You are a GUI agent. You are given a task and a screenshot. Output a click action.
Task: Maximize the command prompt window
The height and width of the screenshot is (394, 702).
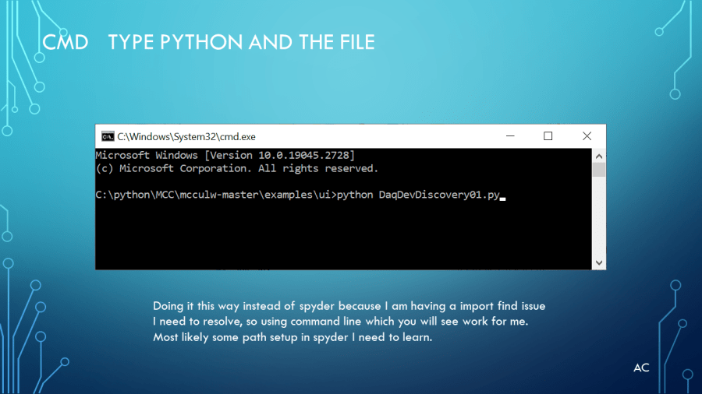[x=548, y=136]
